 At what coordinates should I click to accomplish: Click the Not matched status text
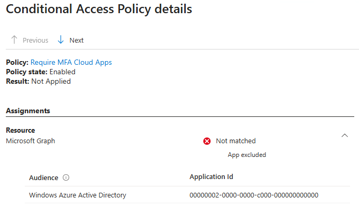click(x=236, y=141)
